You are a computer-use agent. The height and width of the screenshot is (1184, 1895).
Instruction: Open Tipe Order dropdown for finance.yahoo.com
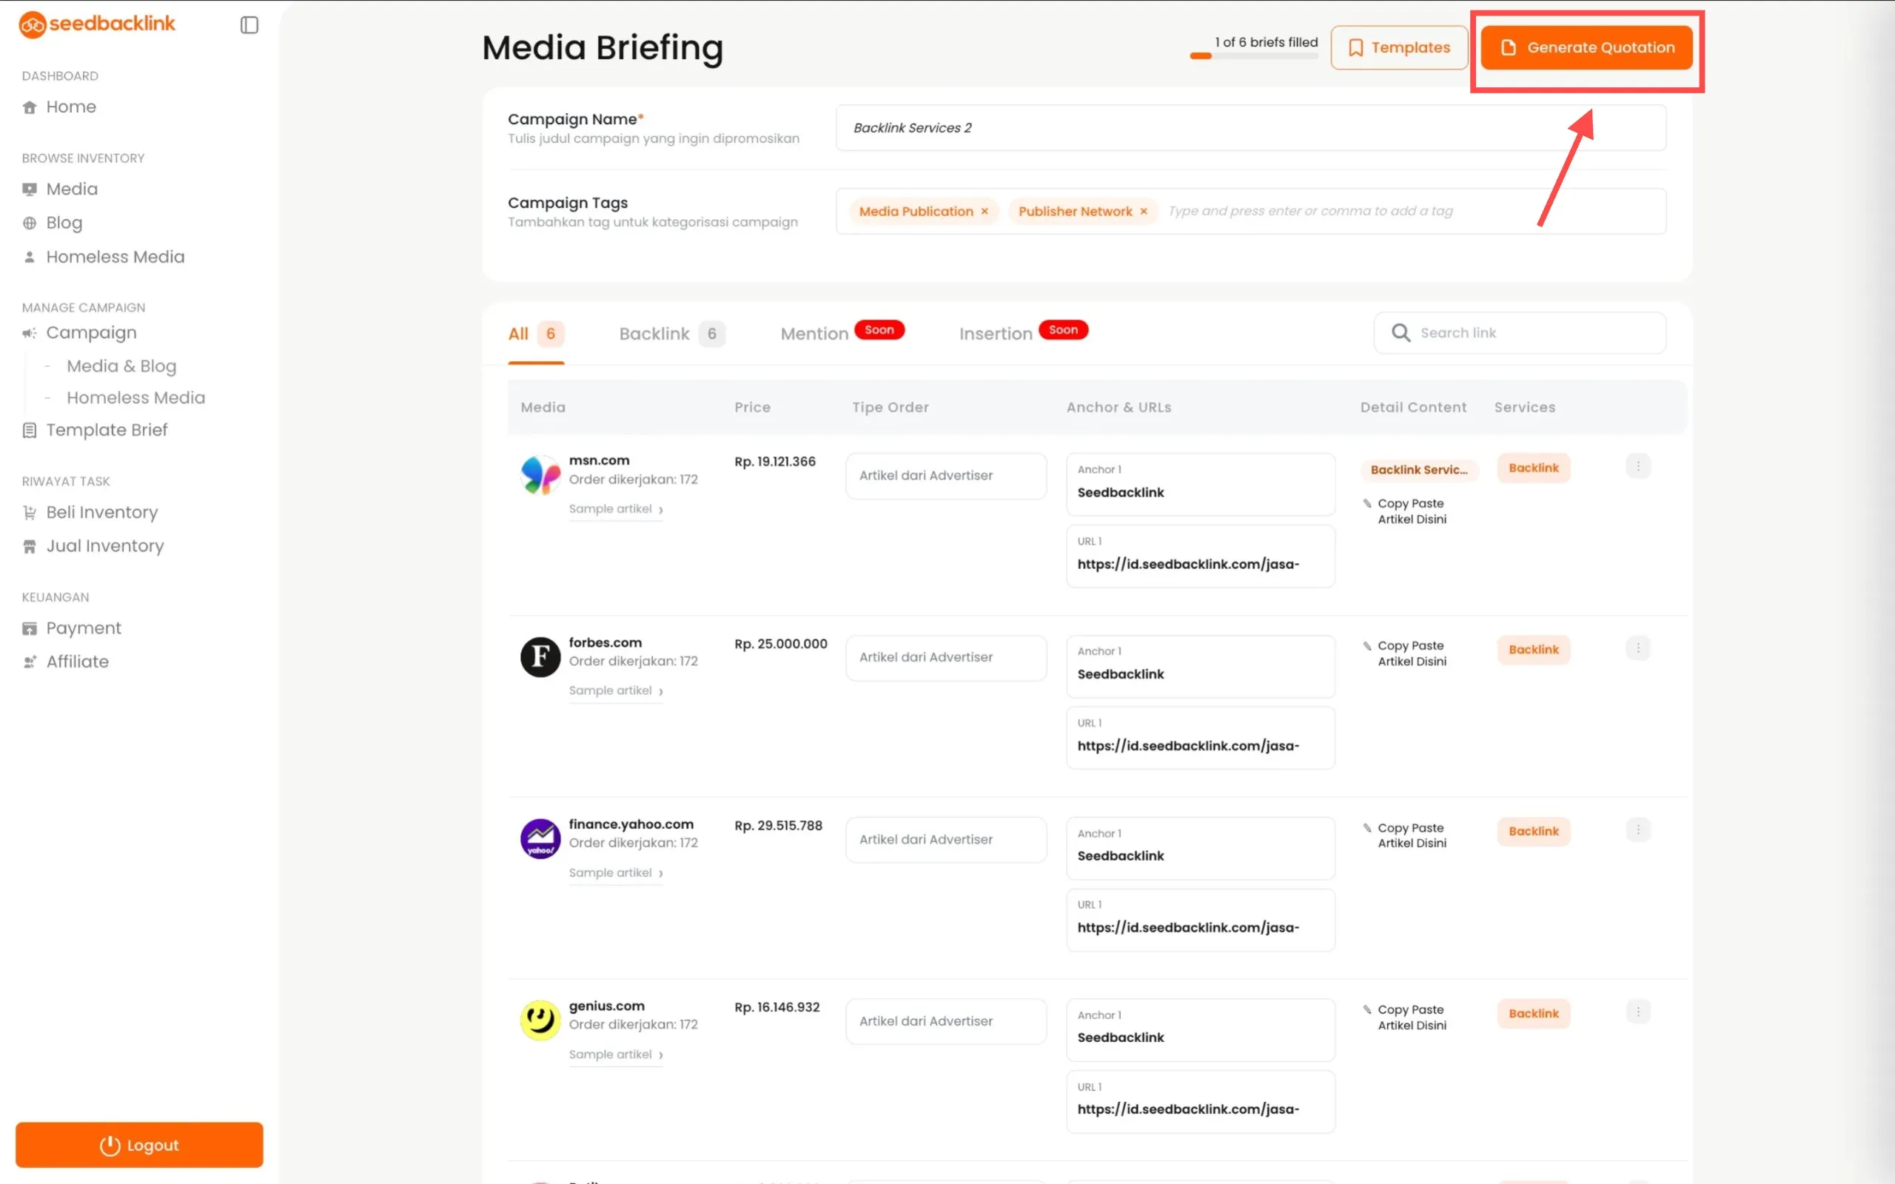pos(946,839)
